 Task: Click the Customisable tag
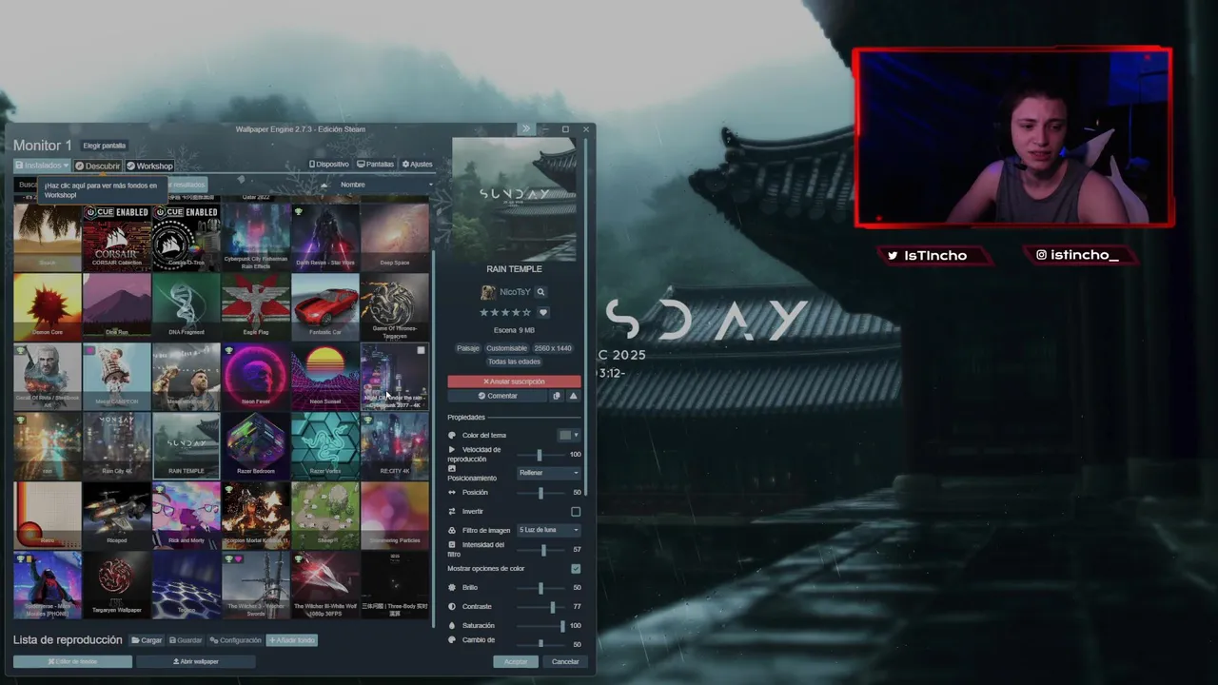pos(506,348)
